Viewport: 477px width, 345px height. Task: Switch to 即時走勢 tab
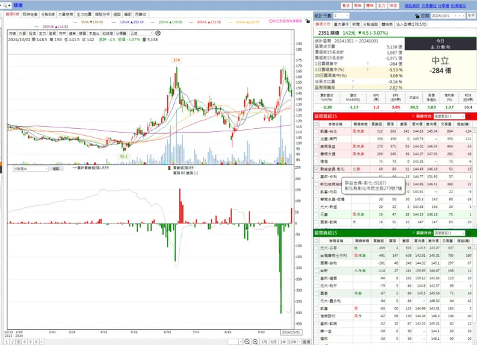(30, 14)
